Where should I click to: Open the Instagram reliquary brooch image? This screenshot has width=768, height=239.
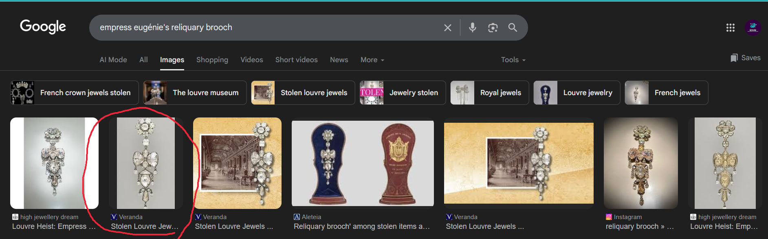tap(640, 163)
